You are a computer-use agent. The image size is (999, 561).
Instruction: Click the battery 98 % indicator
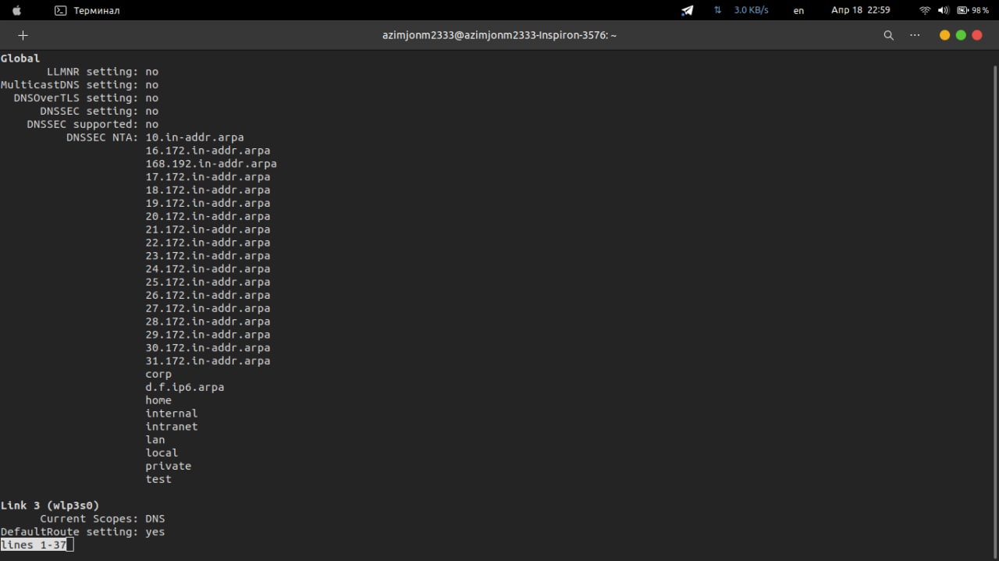(972, 11)
